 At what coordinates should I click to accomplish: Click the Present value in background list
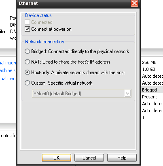pyautogui.click(x=150, y=97)
